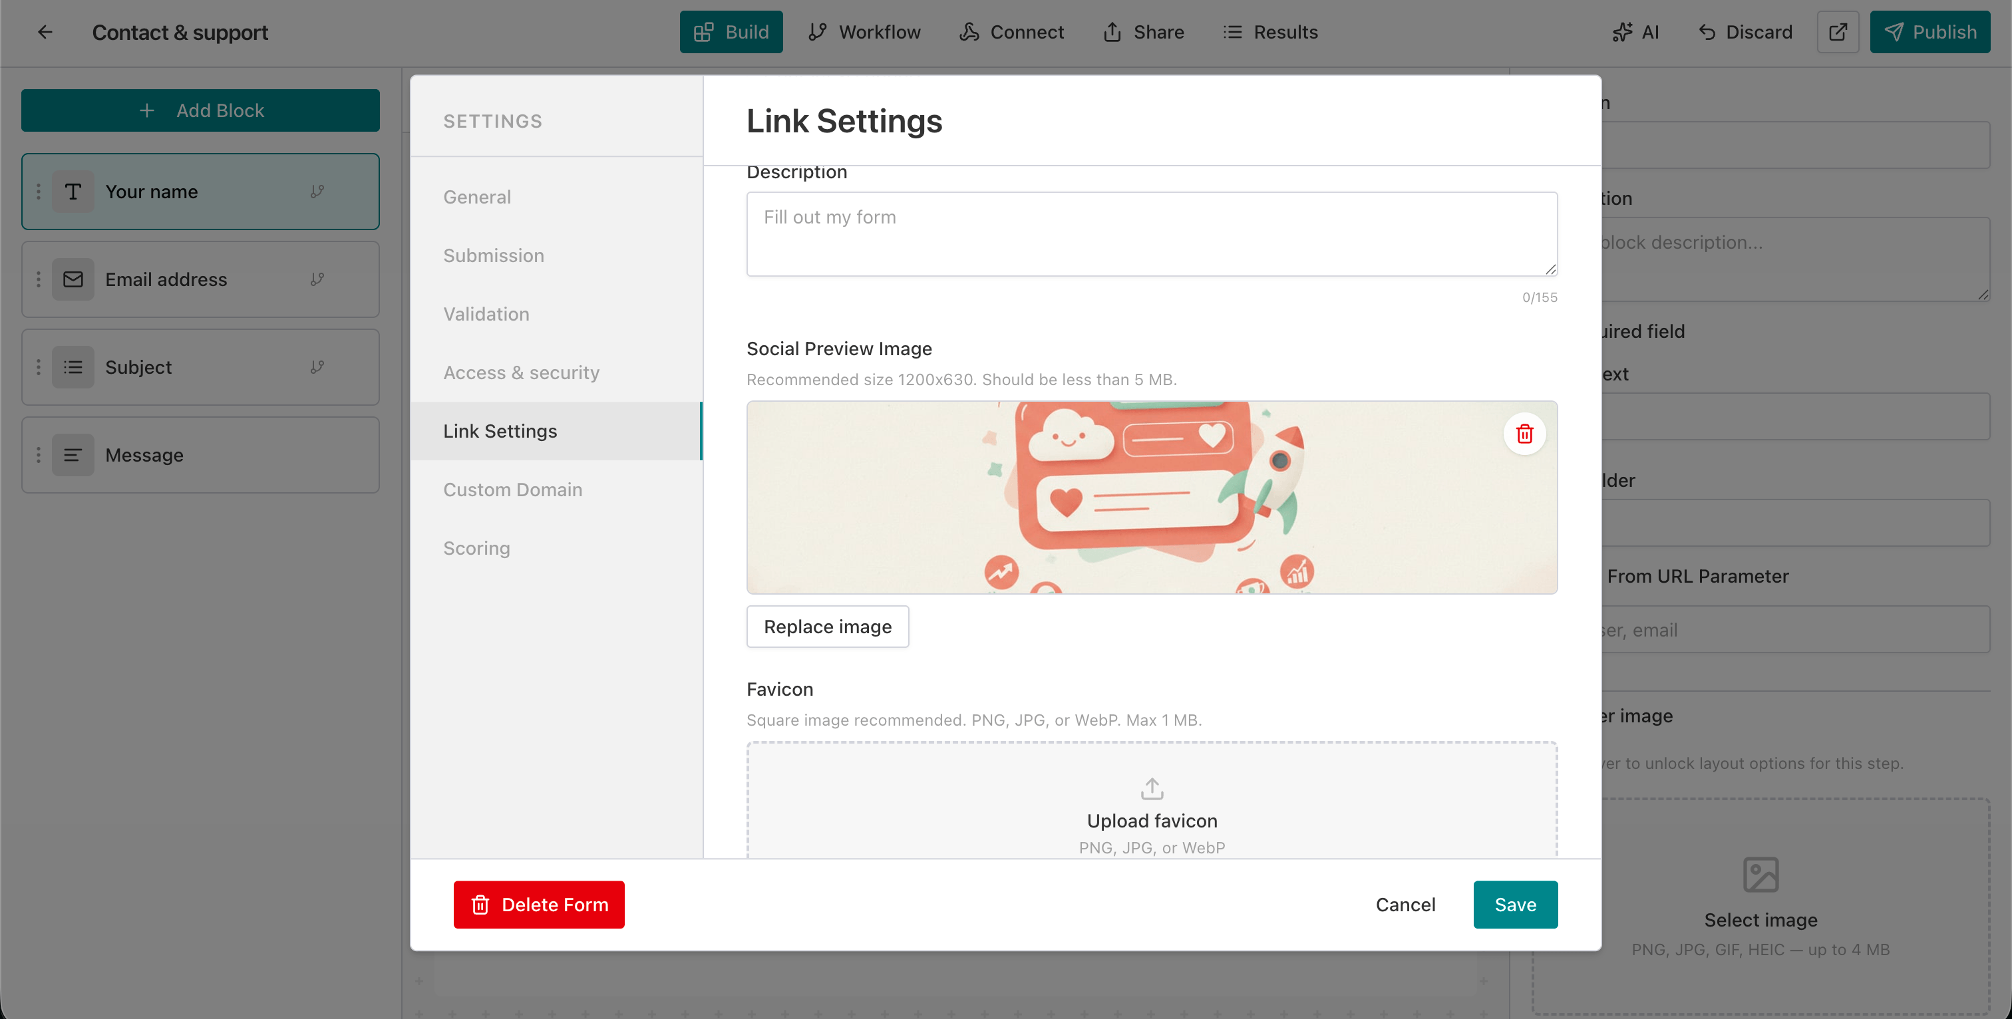Screen dimensions: 2012x1019
Task: Click the workflow branch icon on Your name block
Action: coord(317,192)
